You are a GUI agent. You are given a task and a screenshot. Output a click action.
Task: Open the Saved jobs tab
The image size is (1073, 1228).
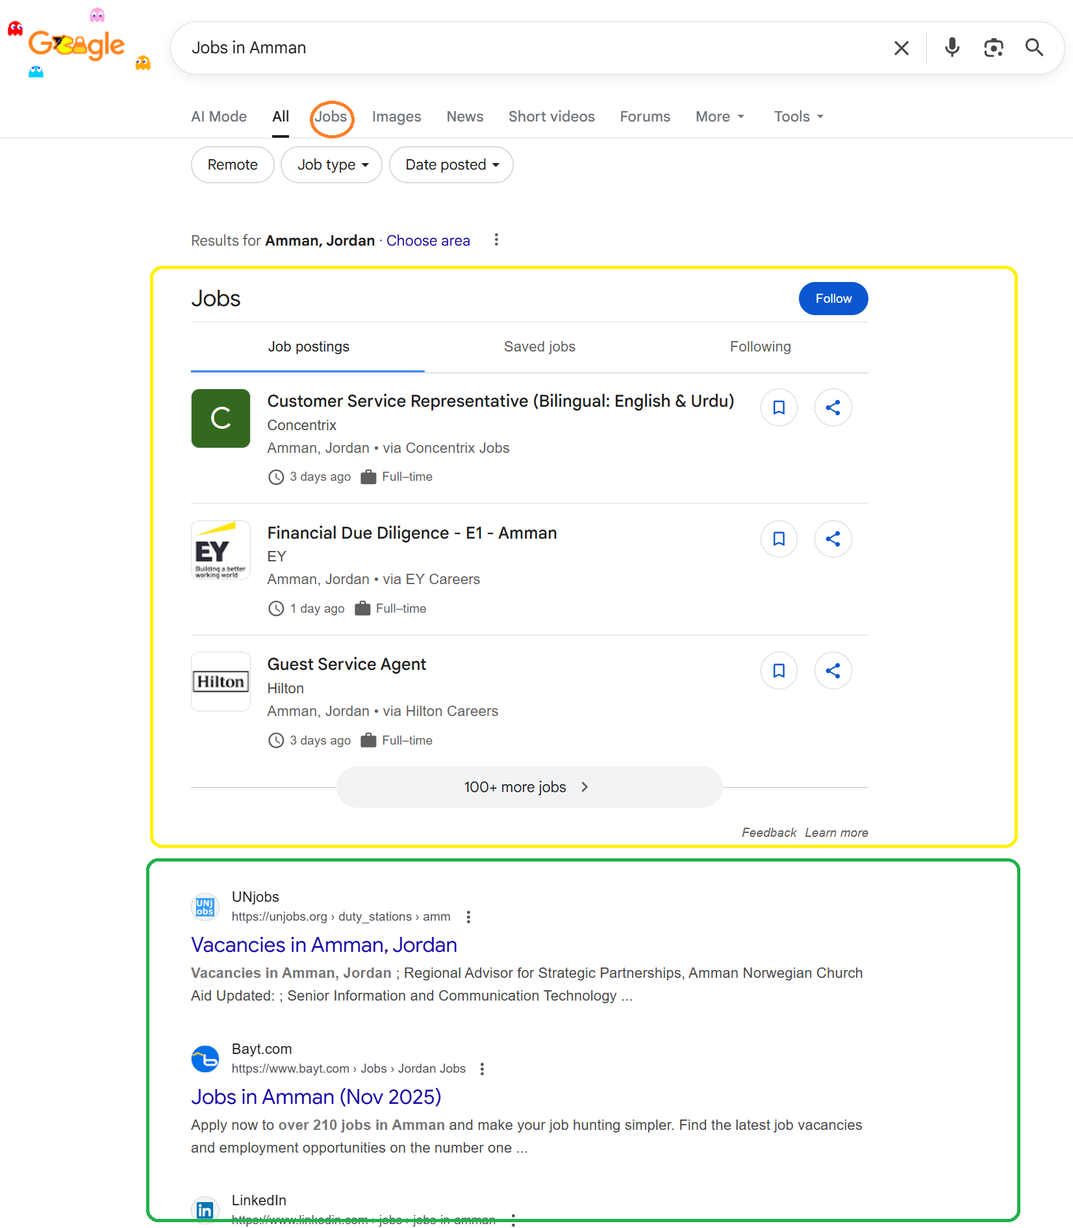540,347
